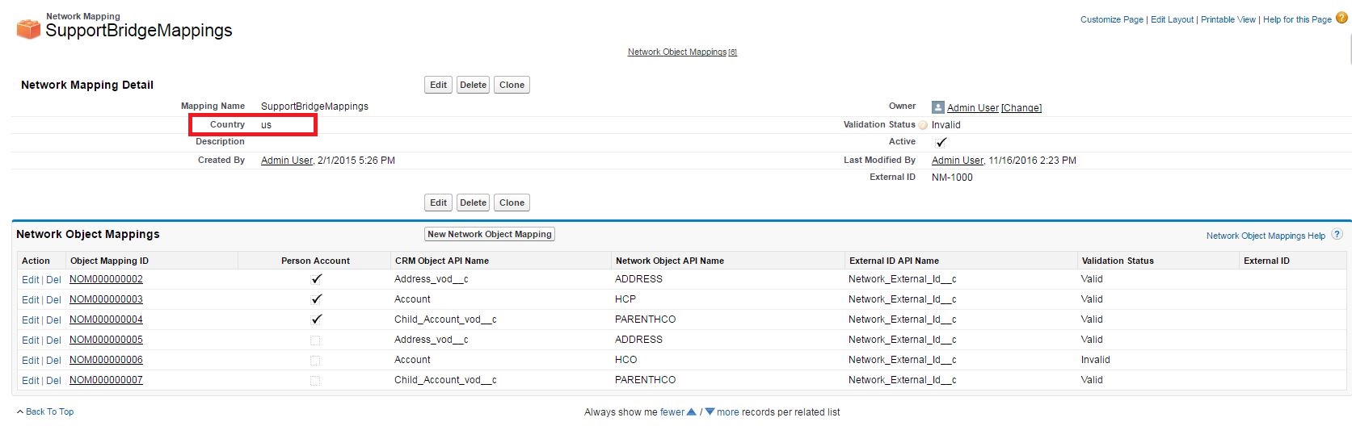Click the top Edit button
Screen dimensions: 1352x426
(x=438, y=85)
